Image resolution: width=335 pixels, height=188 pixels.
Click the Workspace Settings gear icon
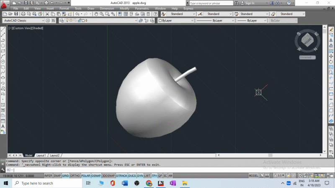coord(48,20)
